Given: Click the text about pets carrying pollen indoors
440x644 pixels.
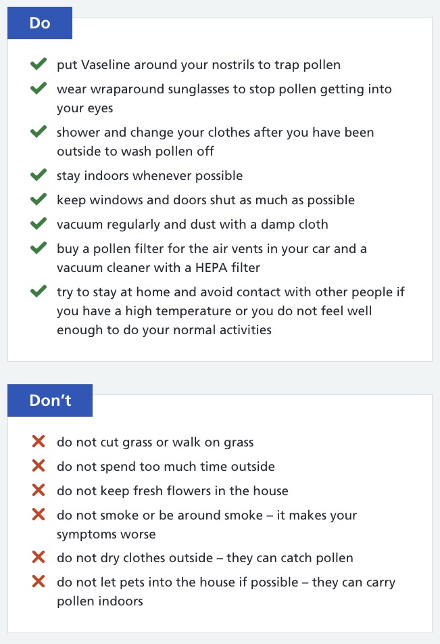Looking at the screenshot, I should [226, 591].
